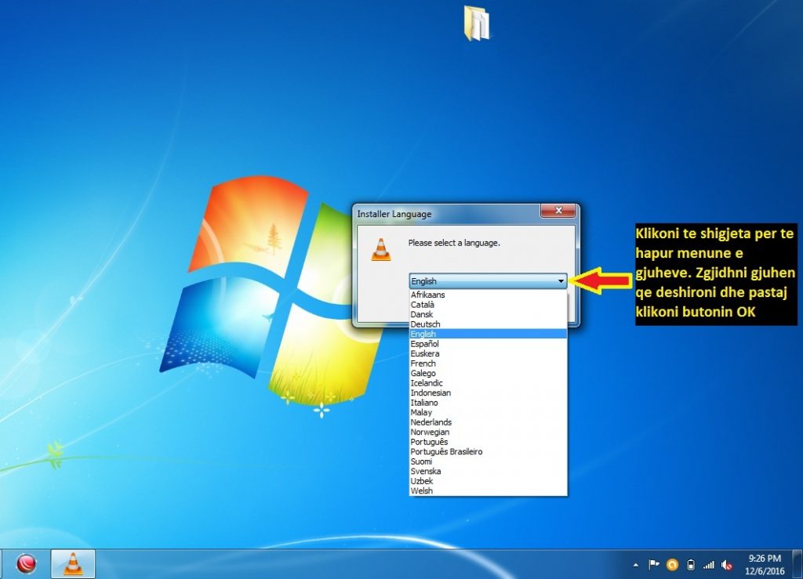The height and width of the screenshot is (579, 803).
Task: Click the battery status tray icon
Action: click(x=691, y=564)
